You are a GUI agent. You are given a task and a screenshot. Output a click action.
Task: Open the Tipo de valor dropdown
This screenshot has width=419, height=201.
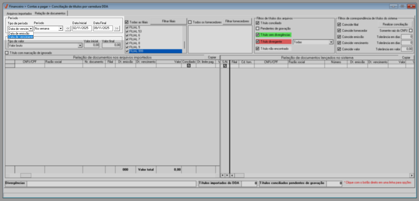[80, 46]
